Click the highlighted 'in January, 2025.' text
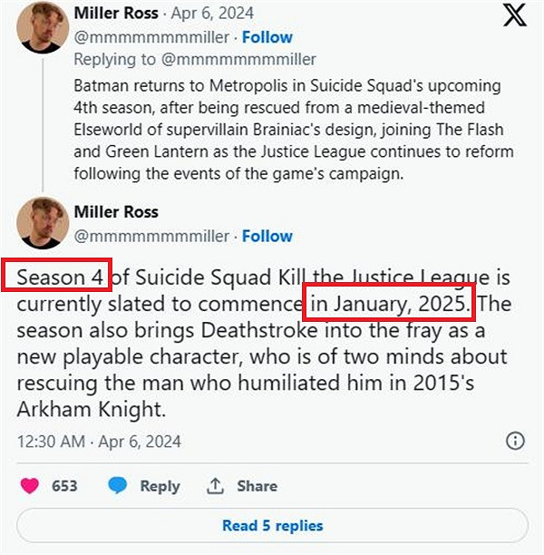The image size is (544, 555). (x=389, y=302)
